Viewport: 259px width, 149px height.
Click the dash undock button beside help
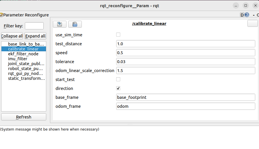tap(254, 15)
